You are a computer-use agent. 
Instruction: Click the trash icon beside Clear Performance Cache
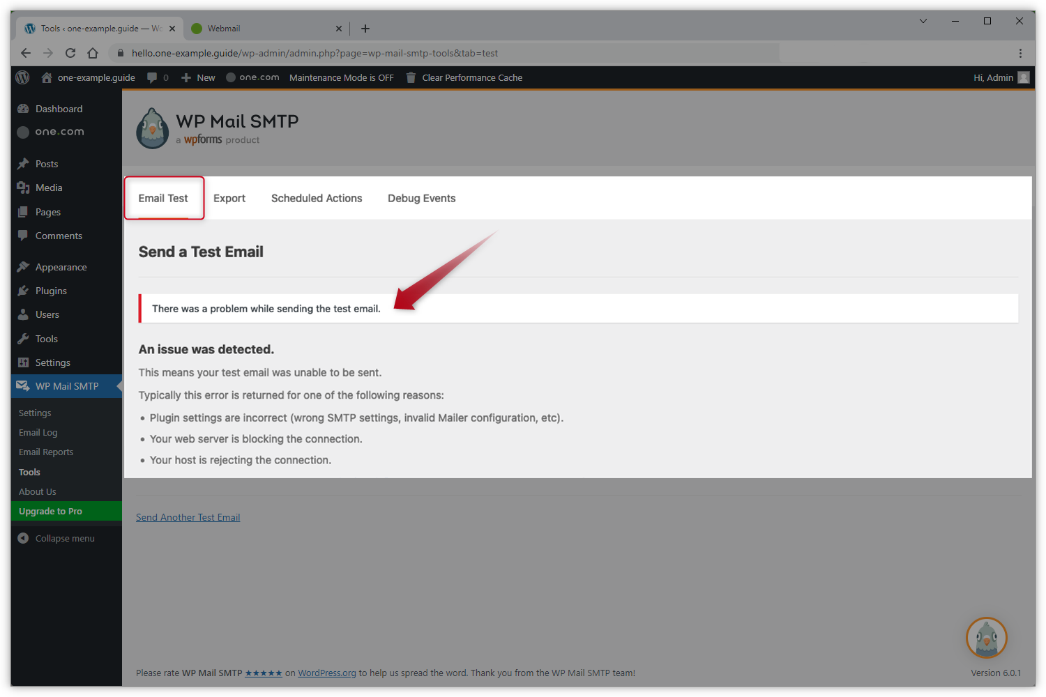pyautogui.click(x=410, y=77)
